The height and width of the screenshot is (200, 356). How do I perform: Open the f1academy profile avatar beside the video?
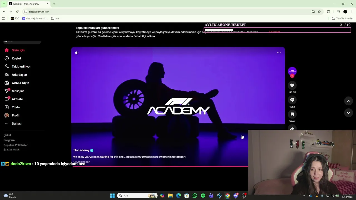click(292, 71)
